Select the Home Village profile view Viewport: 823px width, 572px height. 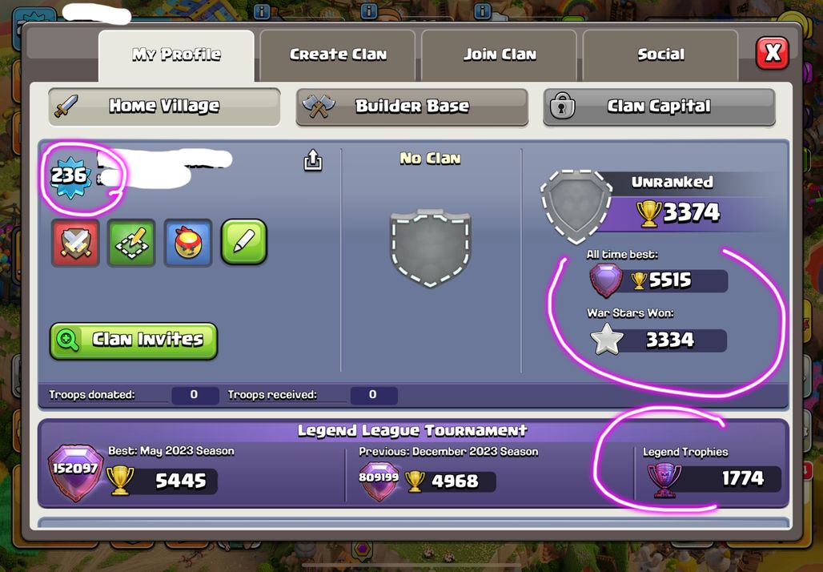164,107
